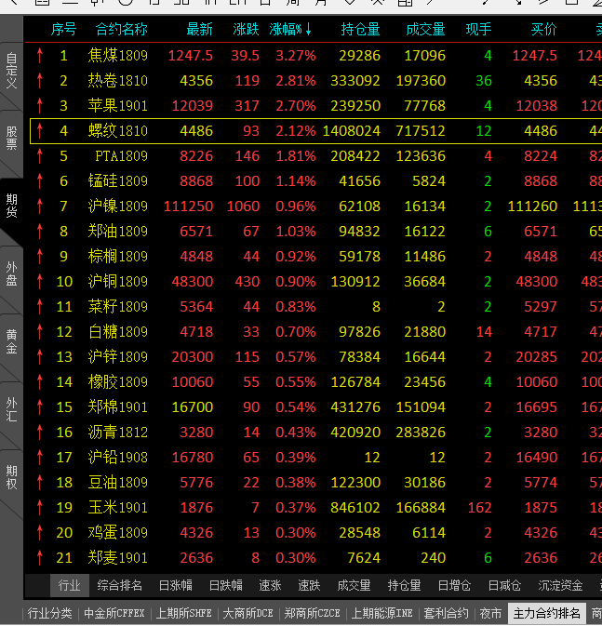Open the 速跌 ranking tab
The height and width of the screenshot is (626, 602).
[x=309, y=586]
